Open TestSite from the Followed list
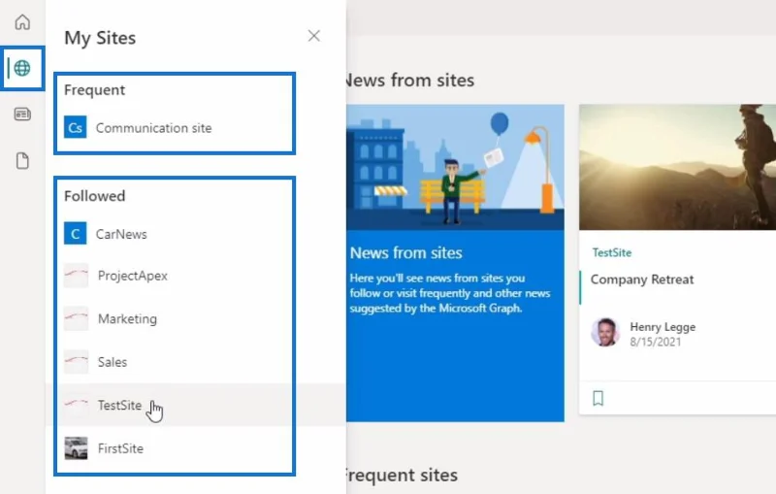 (119, 405)
